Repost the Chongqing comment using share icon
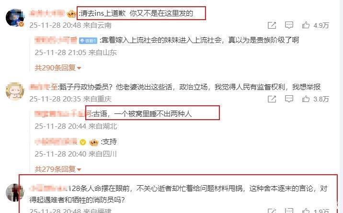This screenshot has height=213, width=343. tap(272, 99)
